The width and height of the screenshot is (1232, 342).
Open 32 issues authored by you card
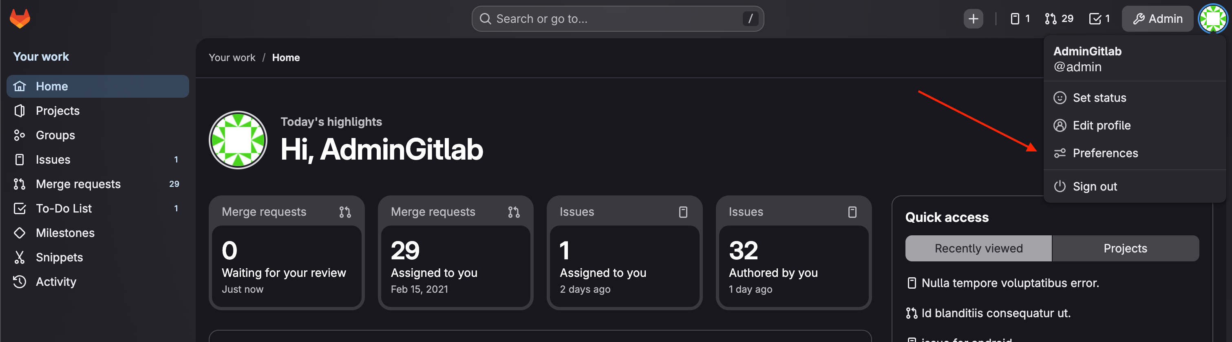click(x=794, y=253)
